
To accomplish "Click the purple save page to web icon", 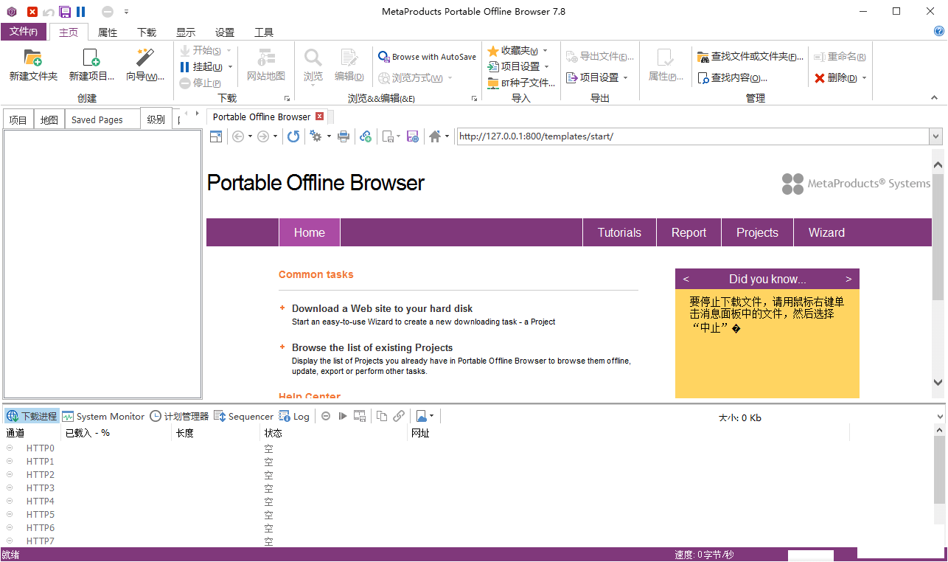I will 413,136.
